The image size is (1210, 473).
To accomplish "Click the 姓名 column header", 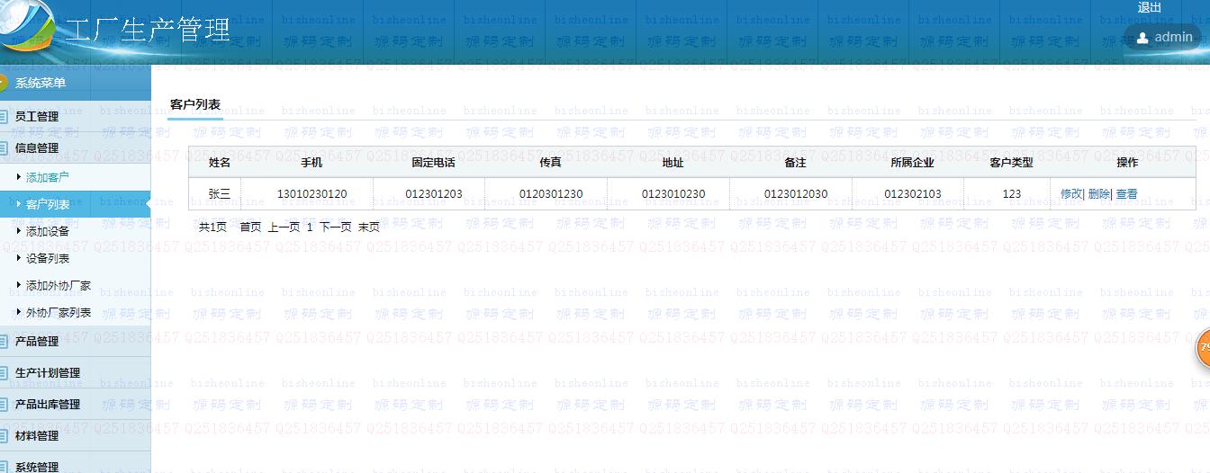I will tap(220, 163).
